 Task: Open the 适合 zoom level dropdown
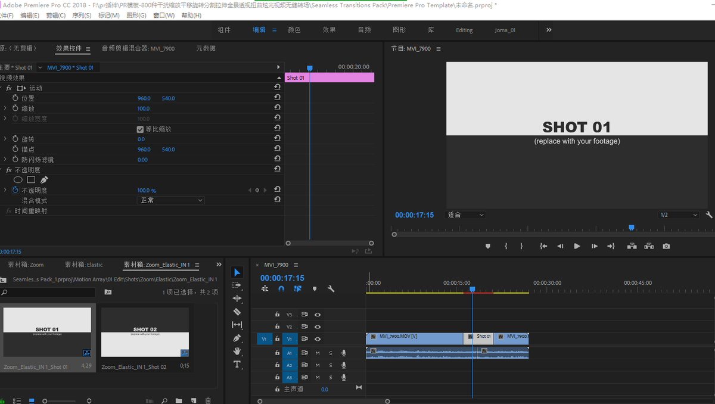coord(465,215)
